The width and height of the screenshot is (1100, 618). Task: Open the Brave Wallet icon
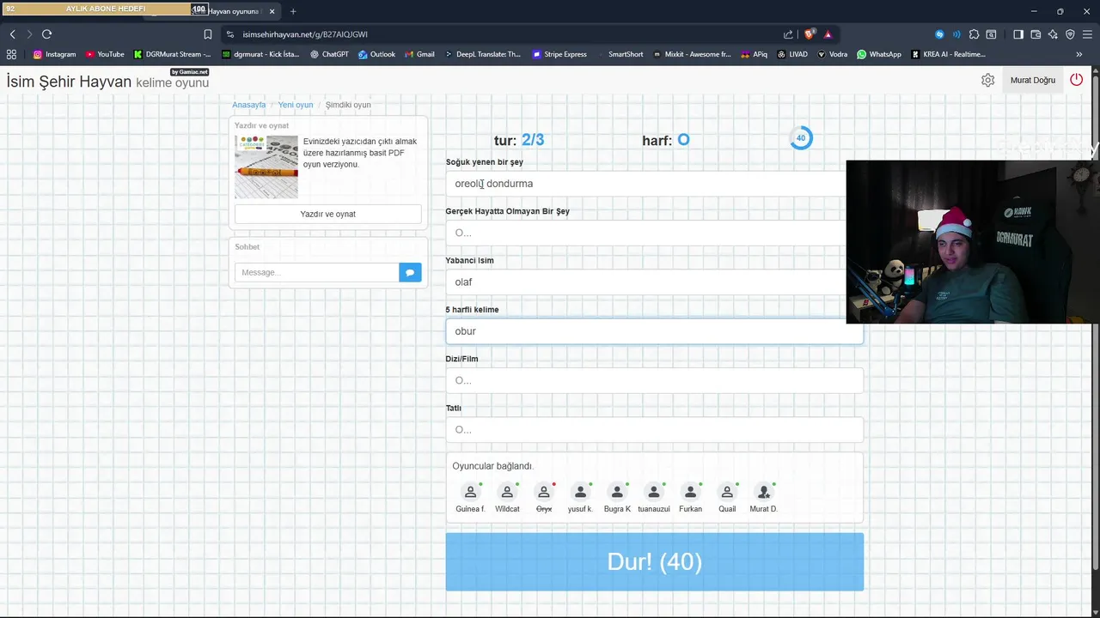coord(1036,34)
